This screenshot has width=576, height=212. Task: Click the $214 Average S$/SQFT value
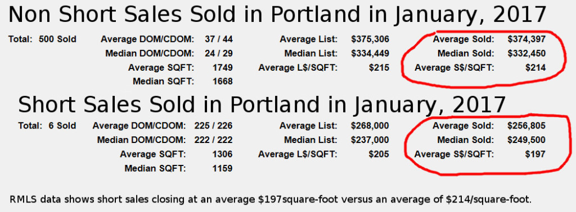click(x=535, y=68)
